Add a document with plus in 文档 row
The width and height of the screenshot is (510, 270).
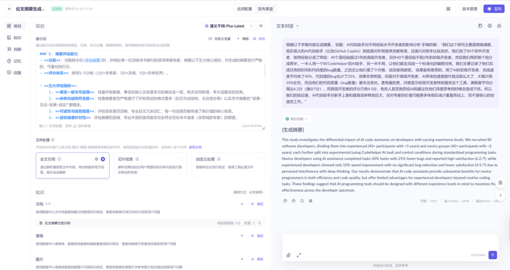click(242, 204)
